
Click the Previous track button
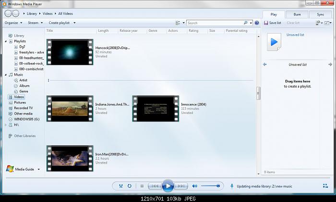155,186
